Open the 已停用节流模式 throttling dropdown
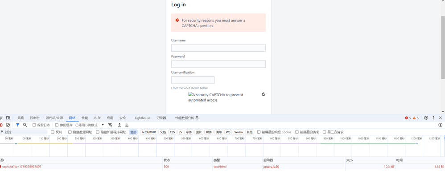The image size is (445, 171). coord(90,125)
